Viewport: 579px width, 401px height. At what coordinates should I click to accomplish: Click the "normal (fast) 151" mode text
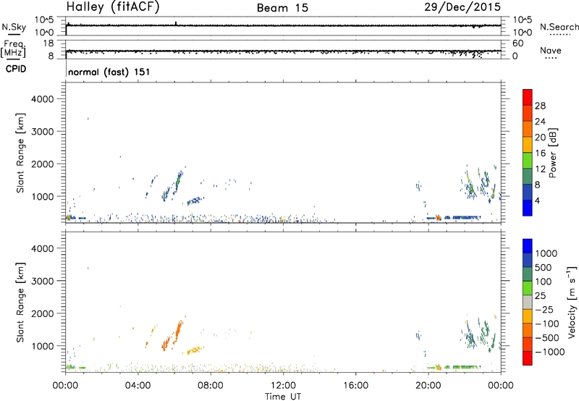pos(109,72)
